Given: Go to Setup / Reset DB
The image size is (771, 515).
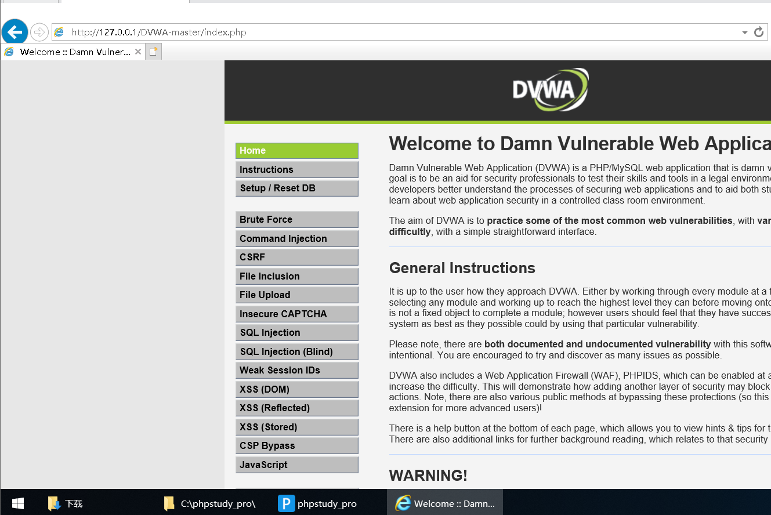Looking at the screenshot, I should click(297, 188).
